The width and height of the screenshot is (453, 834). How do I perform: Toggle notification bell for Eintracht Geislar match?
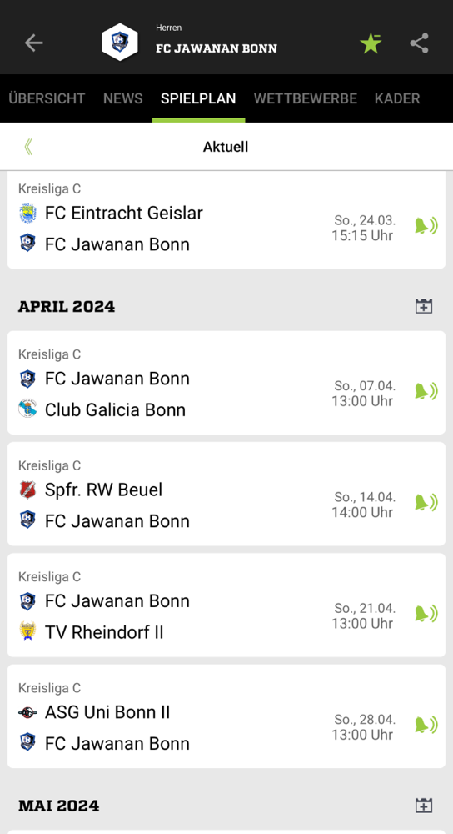point(426,227)
